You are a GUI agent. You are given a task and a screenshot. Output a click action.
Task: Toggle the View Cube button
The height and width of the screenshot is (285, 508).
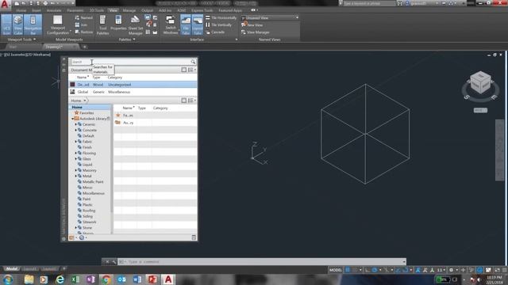pos(17,25)
